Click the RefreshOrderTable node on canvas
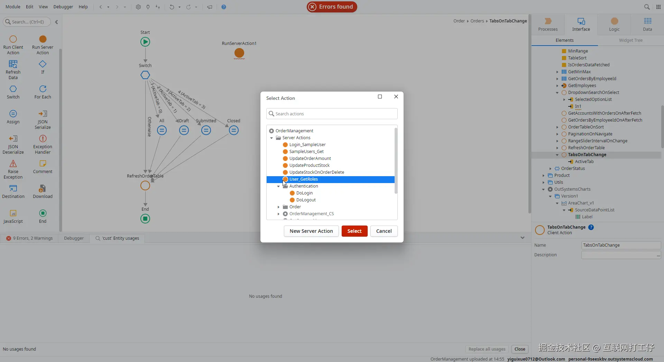The width and height of the screenshot is (664, 362). pos(145,185)
